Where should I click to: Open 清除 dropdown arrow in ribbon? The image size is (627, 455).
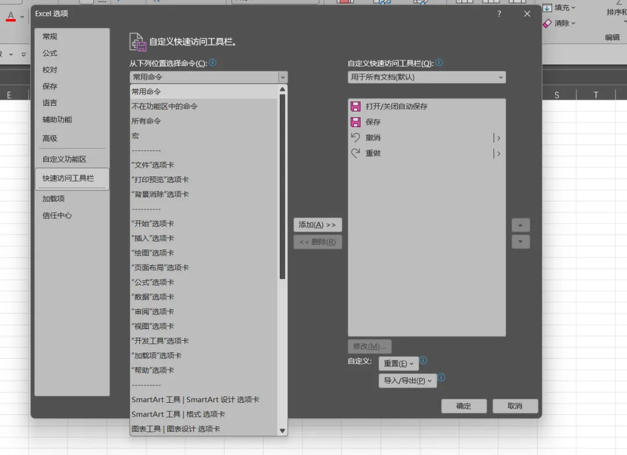point(574,23)
